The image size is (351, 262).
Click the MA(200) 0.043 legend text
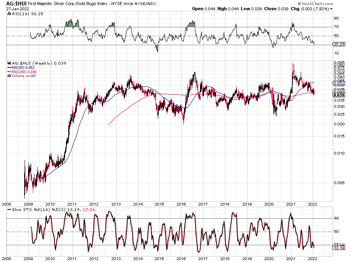click(24, 72)
